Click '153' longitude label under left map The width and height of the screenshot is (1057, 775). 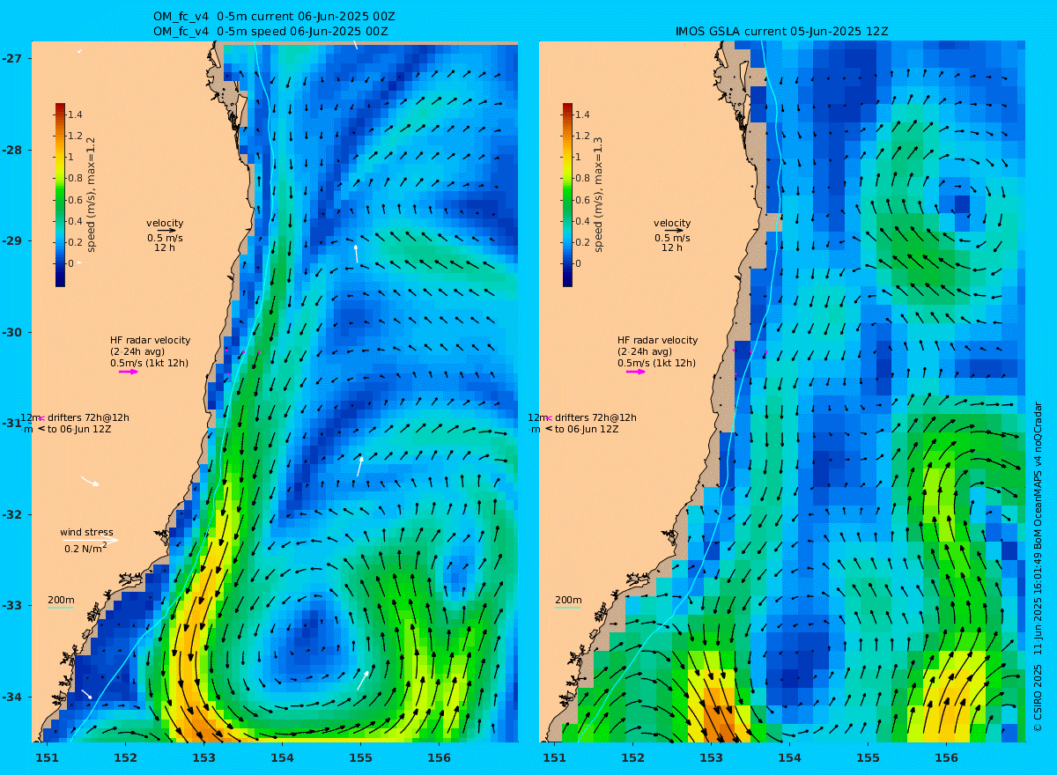[203, 757]
